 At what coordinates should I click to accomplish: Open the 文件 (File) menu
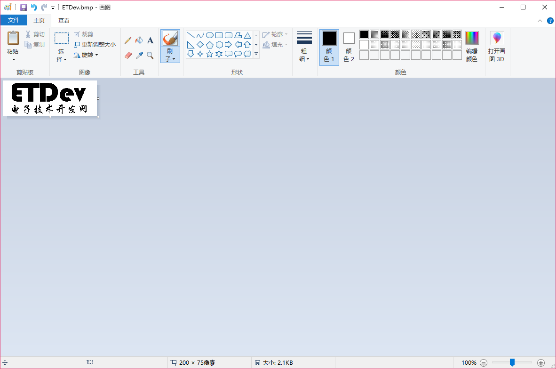click(x=14, y=20)
